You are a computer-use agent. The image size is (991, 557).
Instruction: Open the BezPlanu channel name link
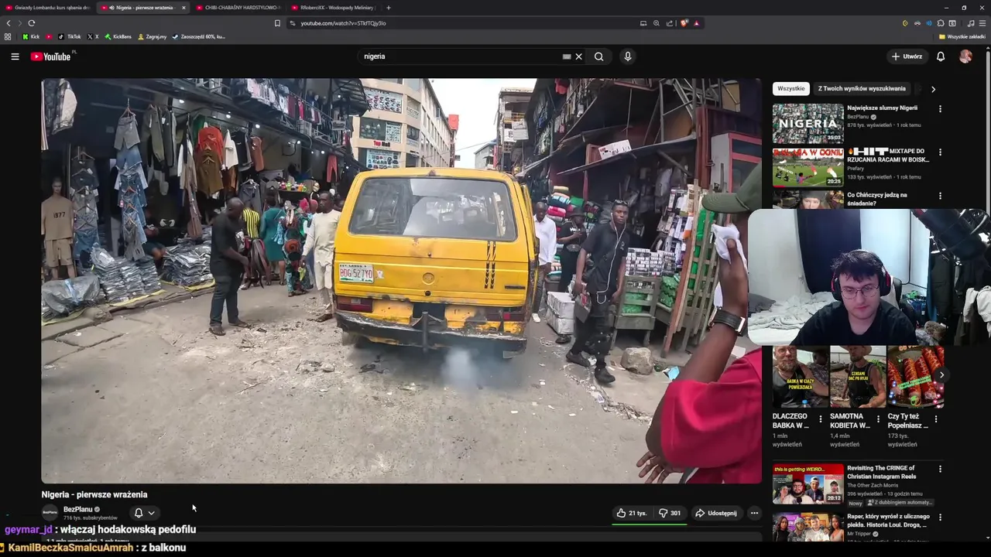pos(78,509)
